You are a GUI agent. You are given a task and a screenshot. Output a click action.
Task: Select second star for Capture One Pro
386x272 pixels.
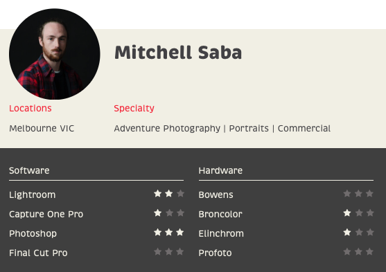coord(169,212)
